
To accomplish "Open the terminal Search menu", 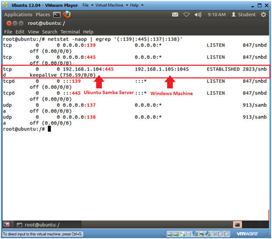I will [50, 32].
